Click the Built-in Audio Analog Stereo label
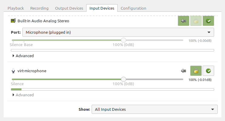This screenshot has width=225, height=121. 43,21
